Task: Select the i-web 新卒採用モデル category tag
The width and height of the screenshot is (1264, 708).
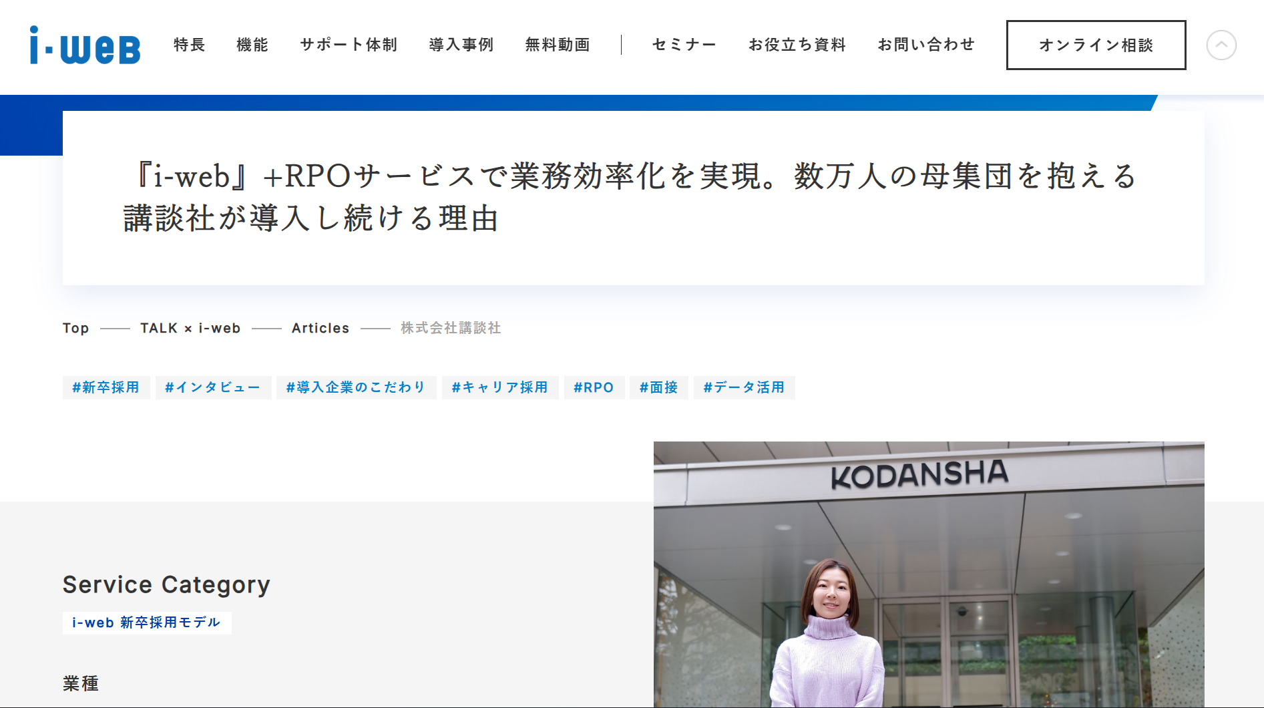Action: pyautogui.click(x=146, y=622)
